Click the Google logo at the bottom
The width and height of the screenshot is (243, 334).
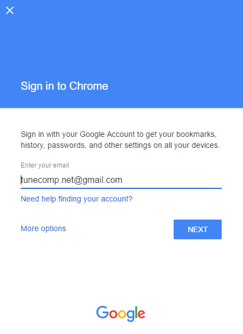pos(121,314)
